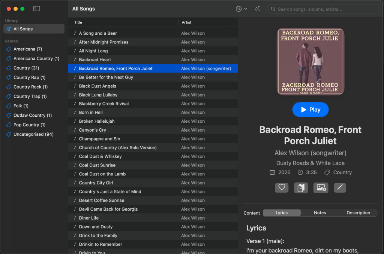Click the duration clock icon
Viewport: 384px width, 254px height.
click(x=300, y=172)
